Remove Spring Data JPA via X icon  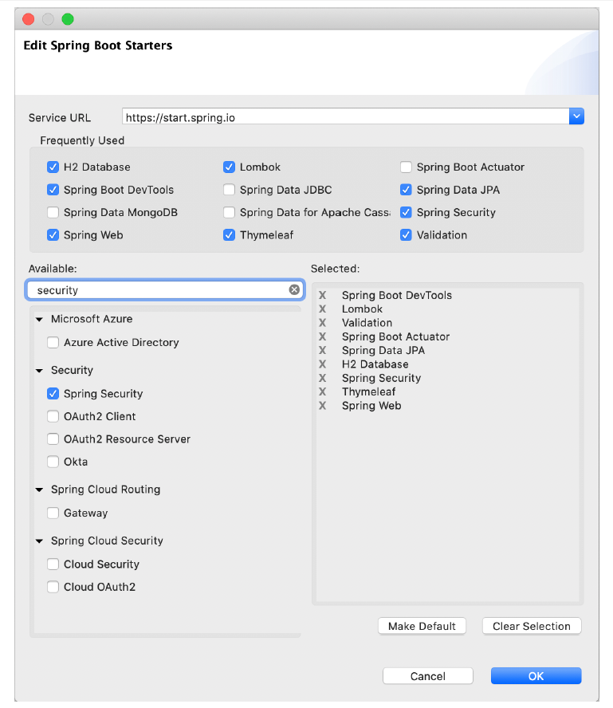pos(323,351)
